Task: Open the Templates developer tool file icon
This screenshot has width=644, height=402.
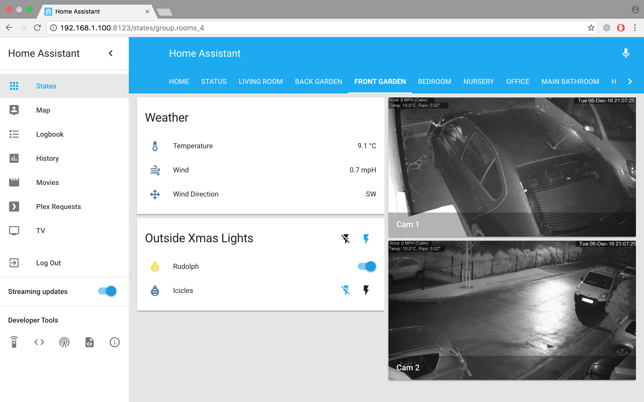Action: tap(89, 342)
